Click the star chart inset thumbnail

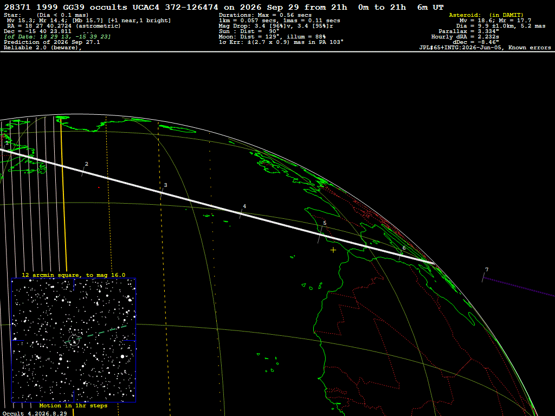pos(74,340)
